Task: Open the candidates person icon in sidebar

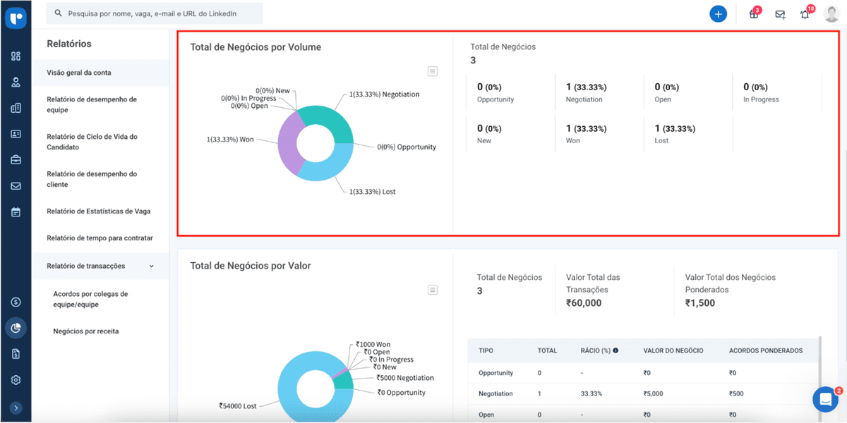Action: [x=16, y=82]
